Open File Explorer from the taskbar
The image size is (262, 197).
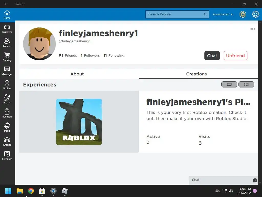tap(19, 191)
